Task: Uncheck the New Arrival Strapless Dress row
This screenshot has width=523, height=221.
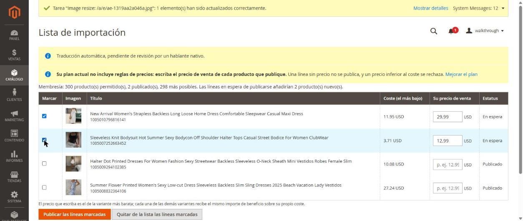Action: [x=44, y=116]
